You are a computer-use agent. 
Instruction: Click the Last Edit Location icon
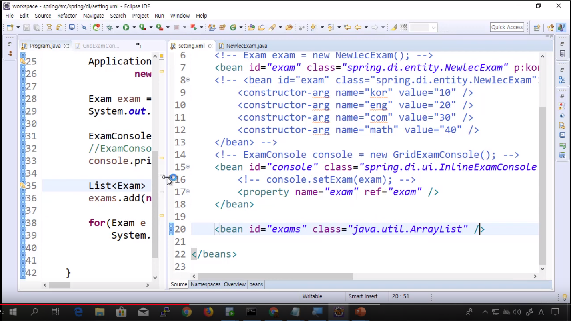[347, 28]
